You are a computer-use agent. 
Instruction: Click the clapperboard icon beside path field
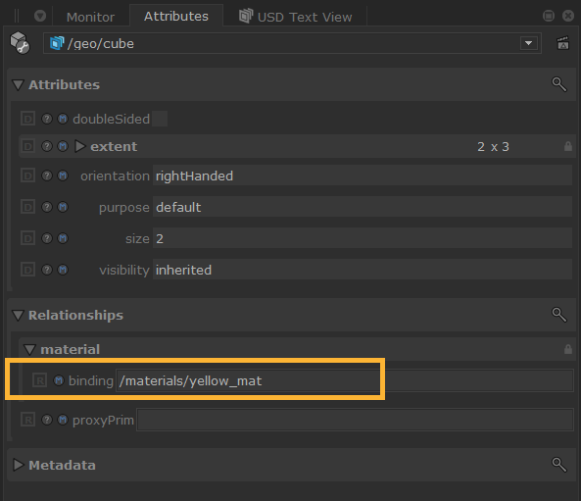(x=562, y=43)
